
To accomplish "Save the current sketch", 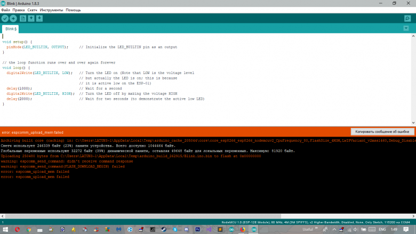I will click(39, 18).
